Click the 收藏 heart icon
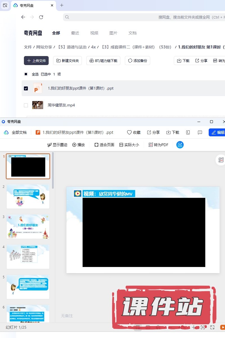225x338 pixels. [129, 132]
